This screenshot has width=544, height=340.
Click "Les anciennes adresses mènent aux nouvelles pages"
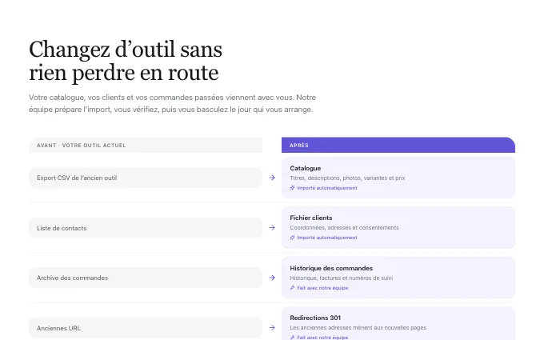(x=358, y=327)
